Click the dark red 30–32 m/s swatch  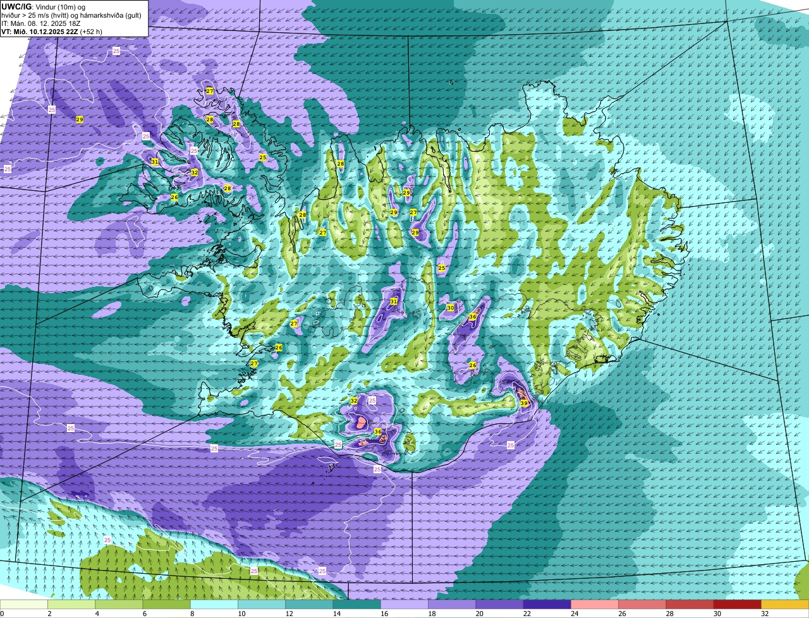pyautogui.click(x=737, y=605)
